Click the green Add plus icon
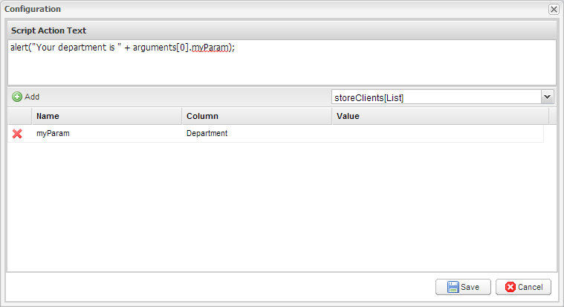This screenshot has height=307, width=564. (x=17, y=97)
